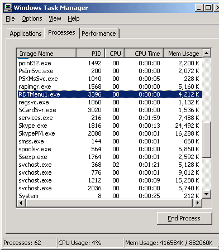Click memory value 15,288 K
The image size is (219, 250).
pyautogui.click(x=187, y=180)
